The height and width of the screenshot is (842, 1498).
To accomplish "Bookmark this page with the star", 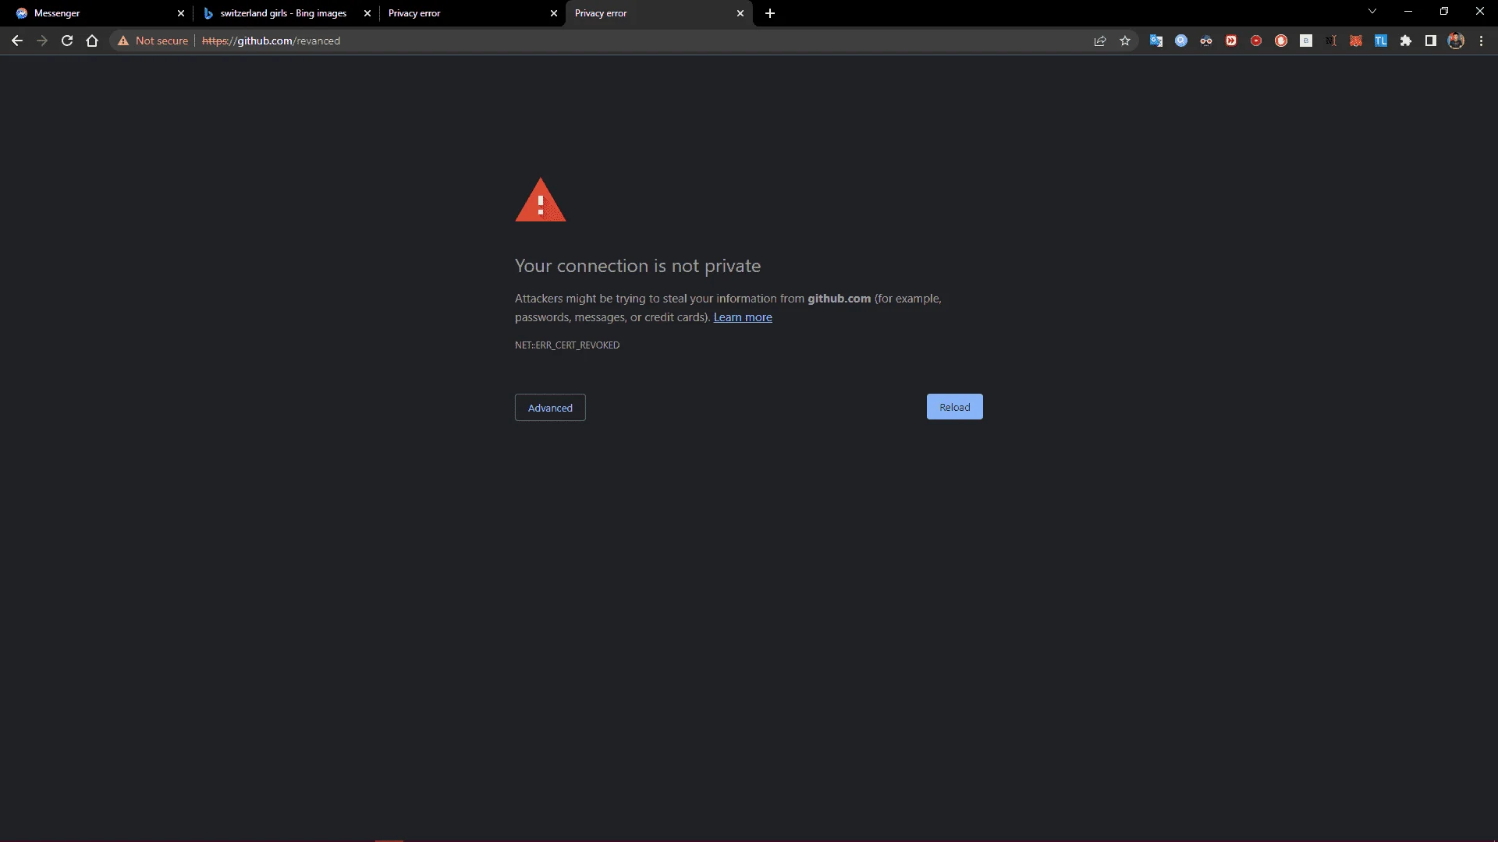I will [x=1125, y=41].
